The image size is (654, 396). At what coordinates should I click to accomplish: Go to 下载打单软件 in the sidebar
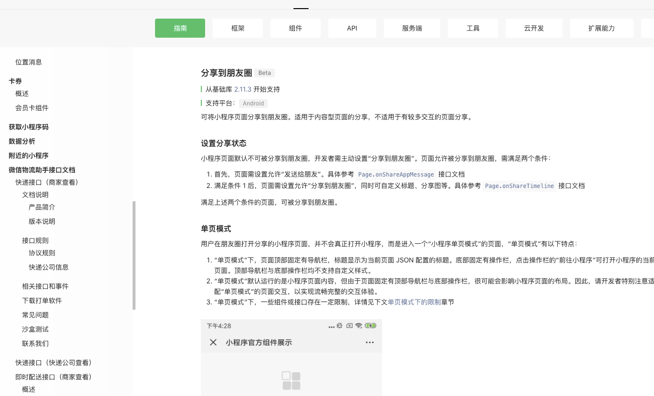click(42, 301)
